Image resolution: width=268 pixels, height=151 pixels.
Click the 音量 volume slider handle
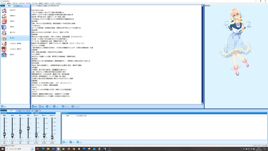coord(4,134)
